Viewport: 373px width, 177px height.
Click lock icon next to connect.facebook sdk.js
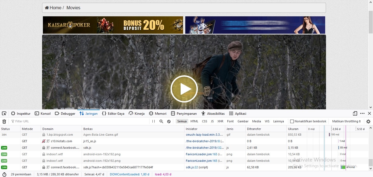[43, 148]
